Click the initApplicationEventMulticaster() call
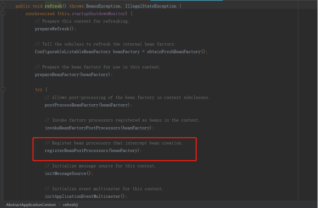The width and height of the screenshot is (318, 208). pos(85,197)
